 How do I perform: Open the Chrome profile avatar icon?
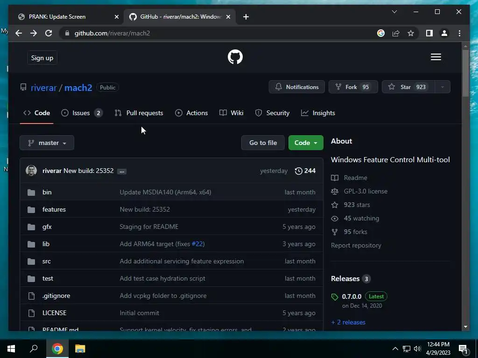(x=444, y=33)
